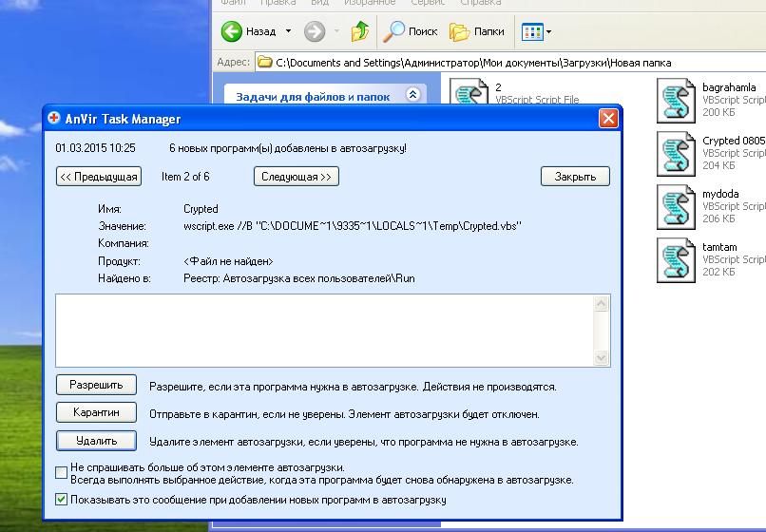Select the mydoda VBScript file icon
766x532 pixels.
pos(676,207)
